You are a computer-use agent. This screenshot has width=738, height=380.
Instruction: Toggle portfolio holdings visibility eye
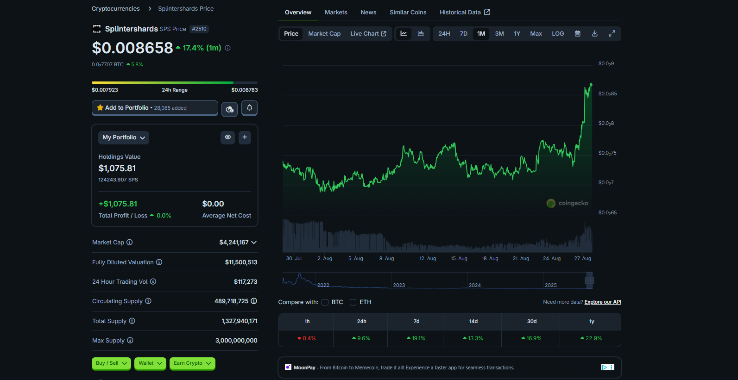[227, 137]
